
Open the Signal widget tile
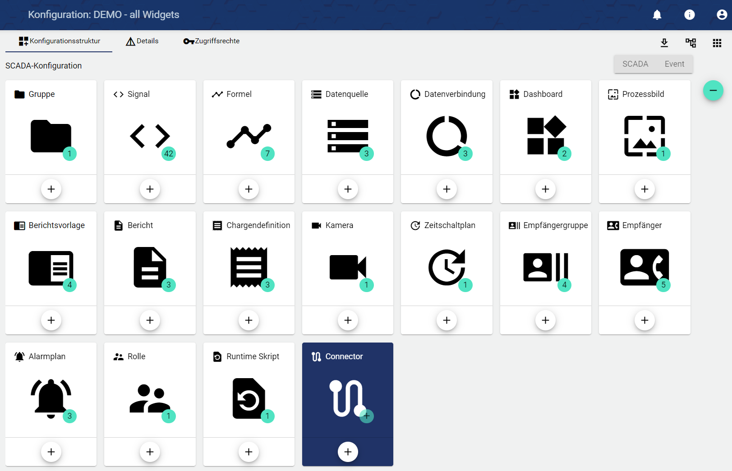150,136
